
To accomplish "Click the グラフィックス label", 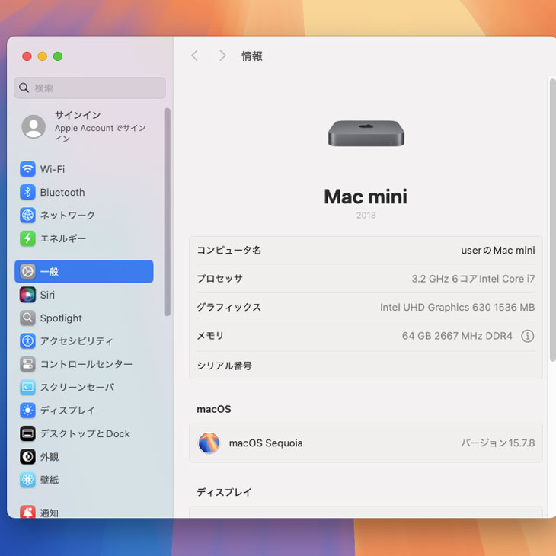I will pyautogui.click(x=229, y=307).
